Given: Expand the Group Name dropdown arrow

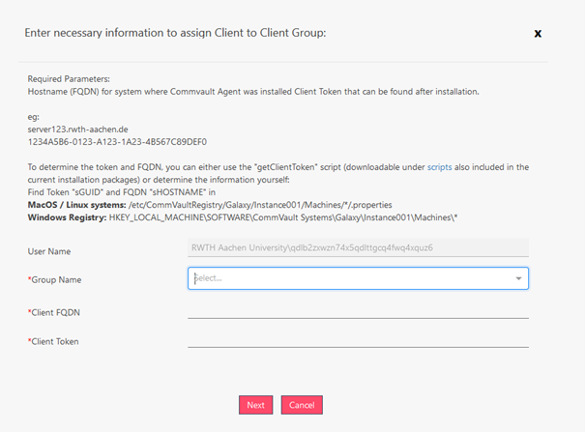Looking at the screenshot, I should click(519, 278).
